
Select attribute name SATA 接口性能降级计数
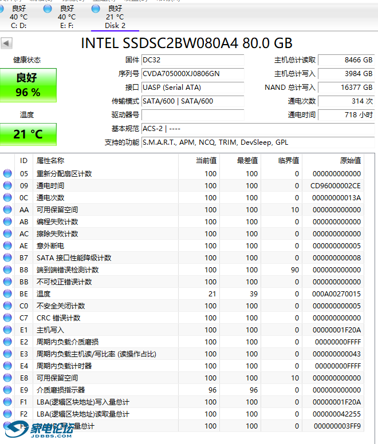(74, 257)
